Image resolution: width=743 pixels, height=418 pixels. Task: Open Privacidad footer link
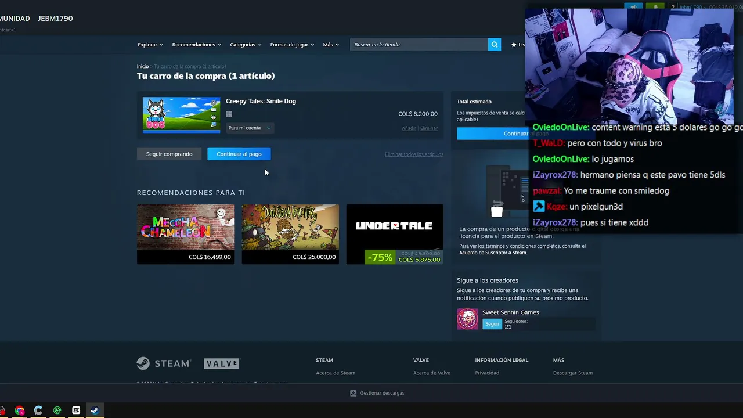pos(487,373)
